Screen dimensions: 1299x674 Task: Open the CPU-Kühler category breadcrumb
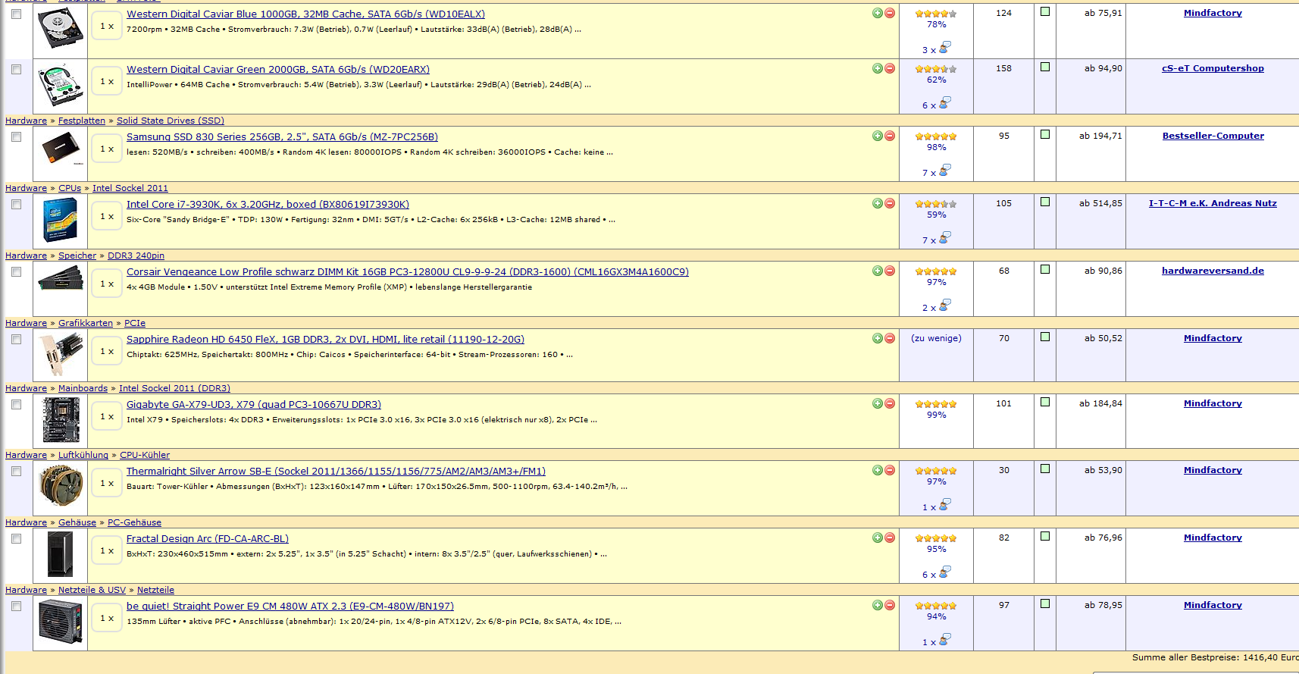pyautogui.click(x=145, y=455)
